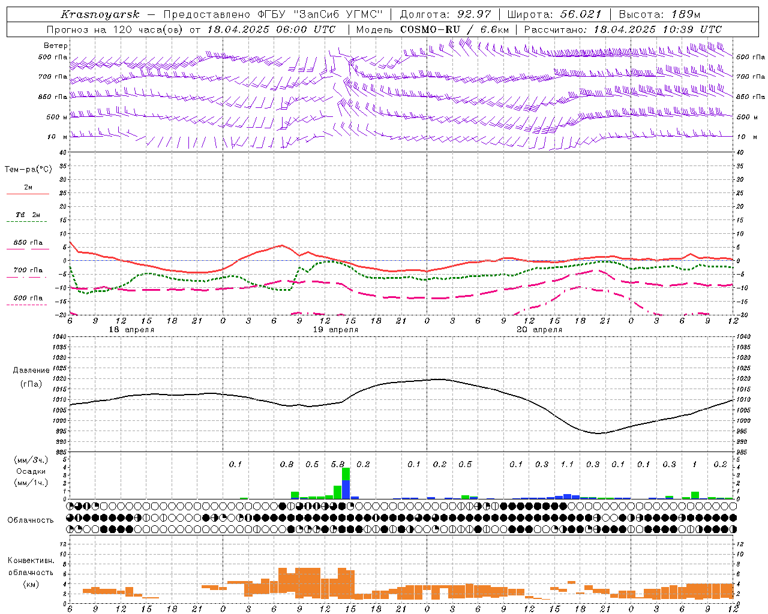
Task: Click the '18 апреля' date label
Action: point(131,330)
